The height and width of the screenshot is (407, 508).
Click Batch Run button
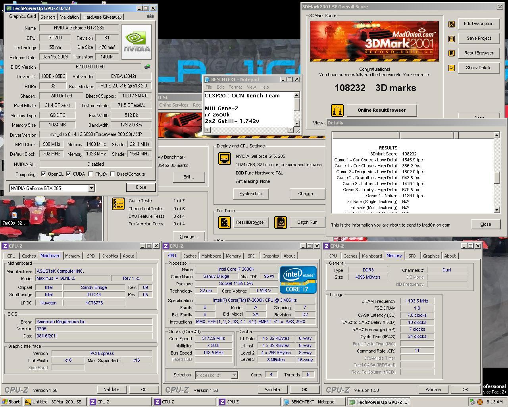307,222
